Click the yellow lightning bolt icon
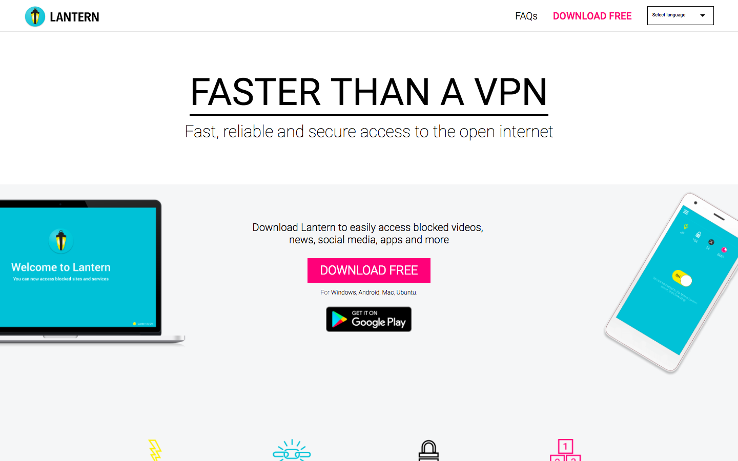Image resolution: width=738 pixels, height=461 pixels. click(155, 450)
